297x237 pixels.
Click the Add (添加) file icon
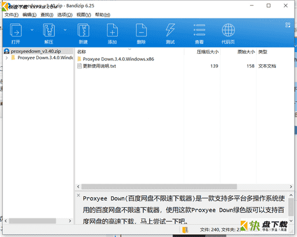(x=113, y=30)
